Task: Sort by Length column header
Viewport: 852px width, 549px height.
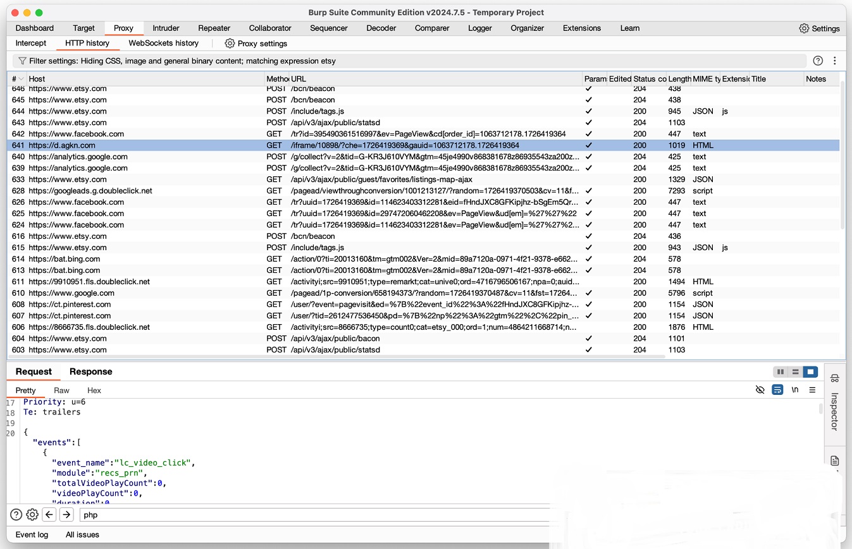Action: tap(679, 79)
